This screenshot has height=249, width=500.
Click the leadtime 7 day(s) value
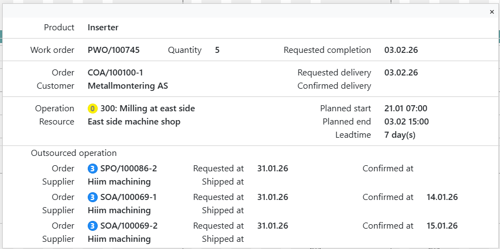(x=400, y=135)
